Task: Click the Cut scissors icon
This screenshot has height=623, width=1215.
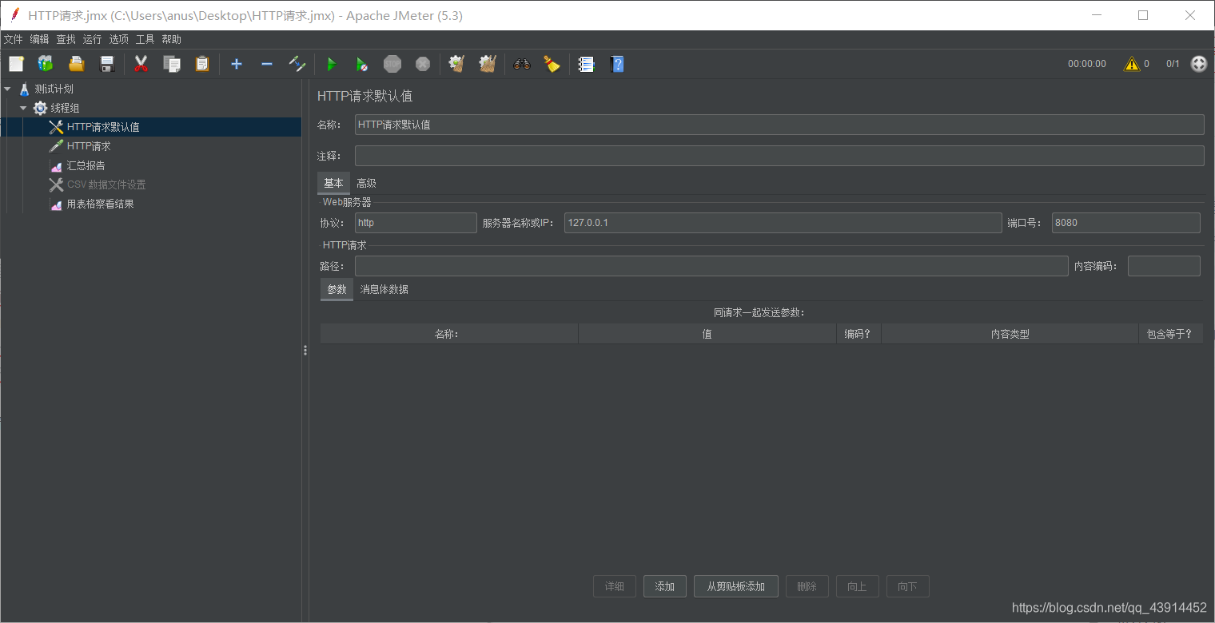Action: [x=141, y=64]
